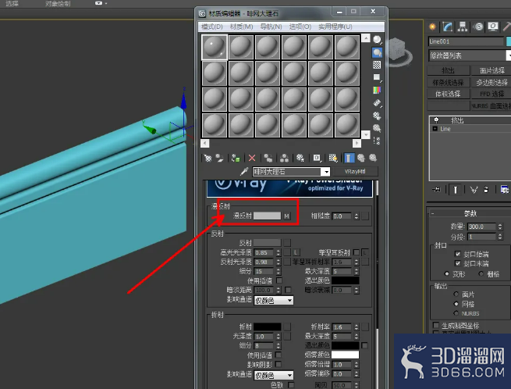Click the 高光光泽度 spinner arrows

coord(278,252)
